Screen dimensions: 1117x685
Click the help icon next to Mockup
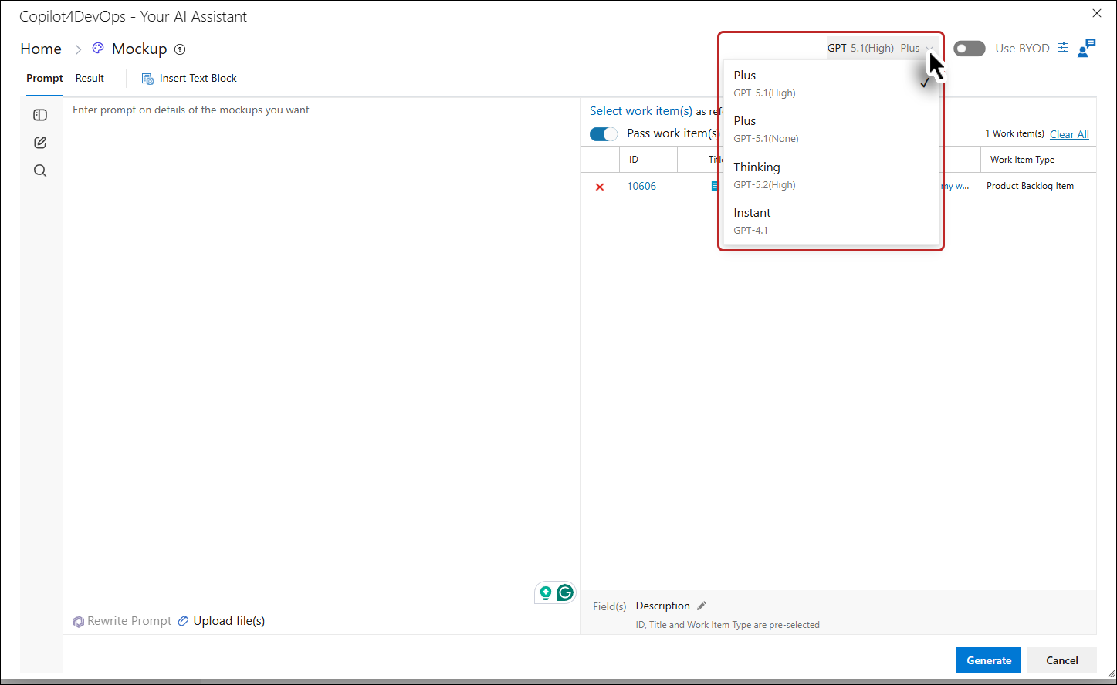[180, 49]
